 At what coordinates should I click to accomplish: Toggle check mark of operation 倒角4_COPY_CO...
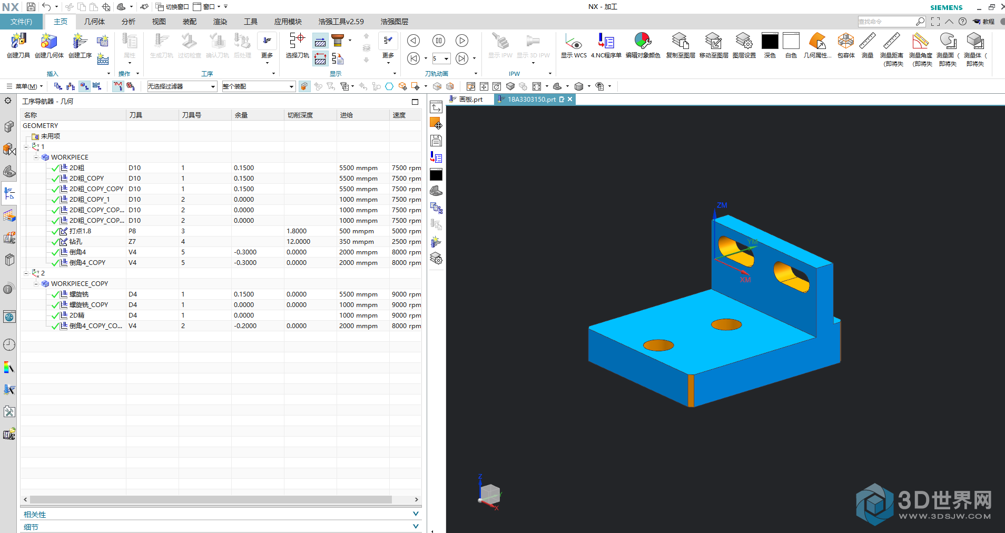coord(55,326)
